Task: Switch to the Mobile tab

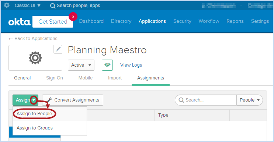Action: 86,78
